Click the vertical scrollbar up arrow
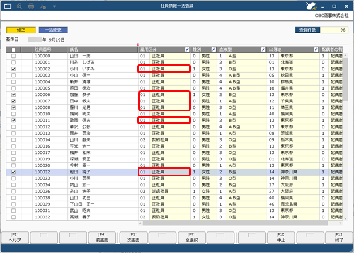354x253 pixels. (x=345, y=55)
